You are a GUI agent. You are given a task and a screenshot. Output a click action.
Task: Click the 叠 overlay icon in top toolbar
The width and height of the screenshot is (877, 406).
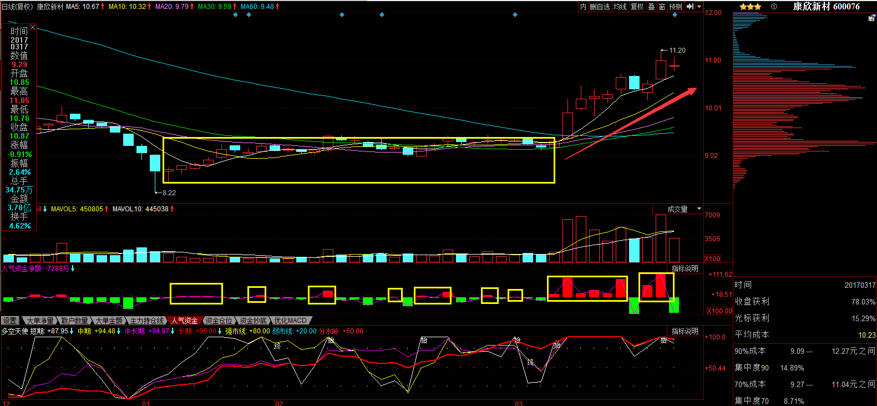pyautogui.click(x=651, y=7)
